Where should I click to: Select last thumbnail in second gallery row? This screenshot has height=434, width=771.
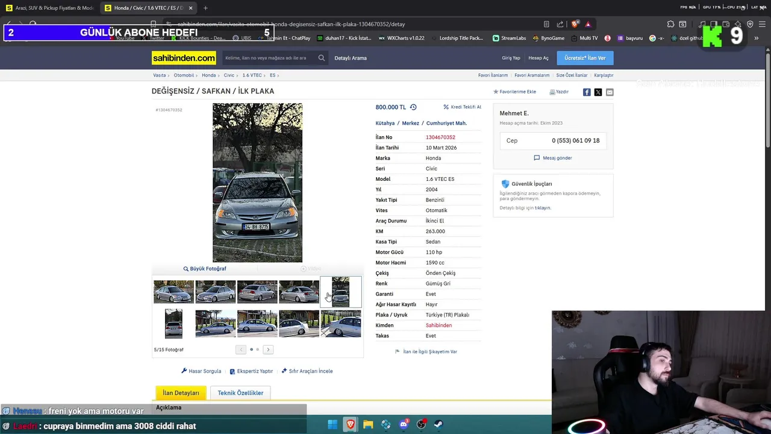(x=341, y=324)
